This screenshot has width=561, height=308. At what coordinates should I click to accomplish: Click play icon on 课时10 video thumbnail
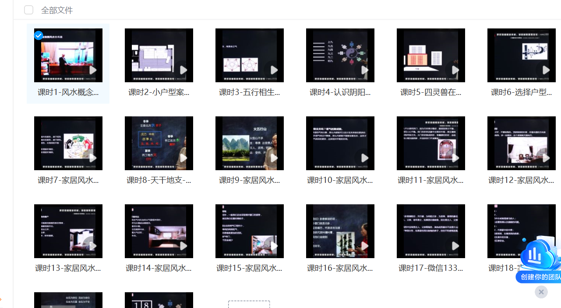[x=365, y=158]
